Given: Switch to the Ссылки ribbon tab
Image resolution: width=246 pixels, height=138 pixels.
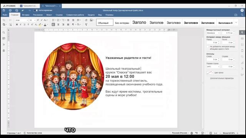Looking at the screenshot, I should 59,15.
